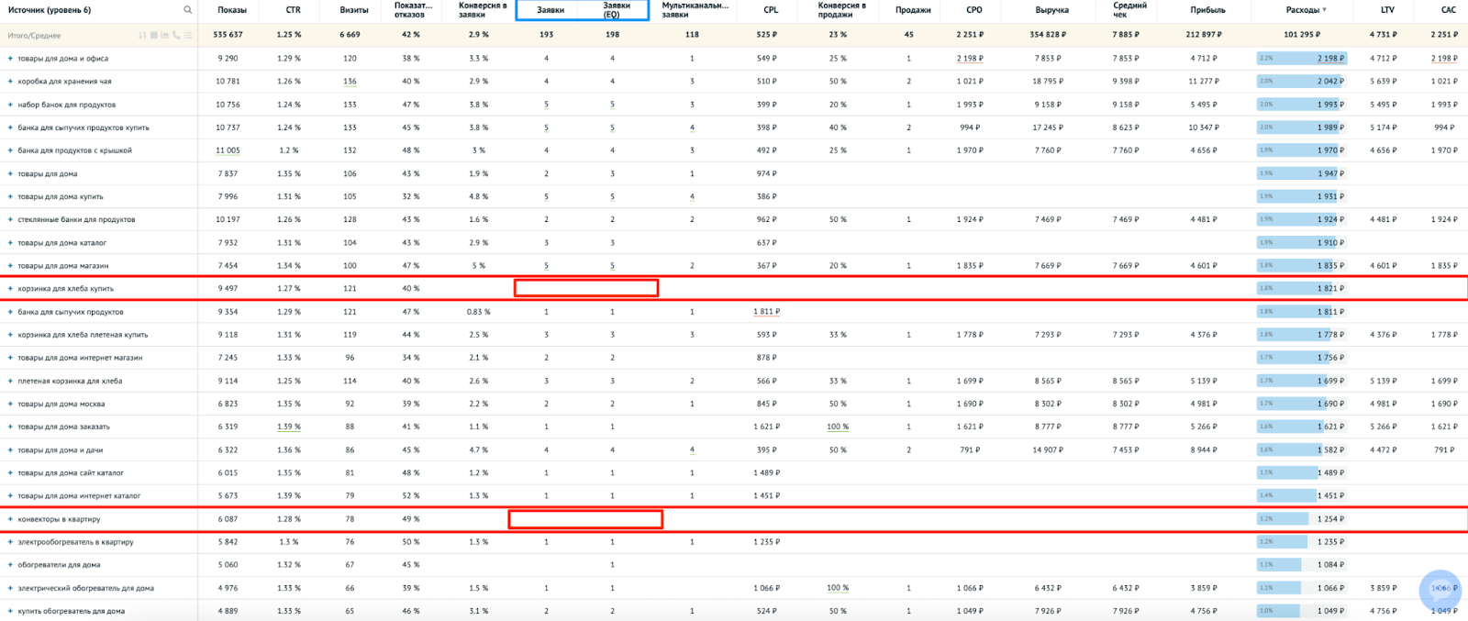Screen dimensions: 1468x621
Task: Click the Заявки (ЕО) column header
Action: [615, 10]
